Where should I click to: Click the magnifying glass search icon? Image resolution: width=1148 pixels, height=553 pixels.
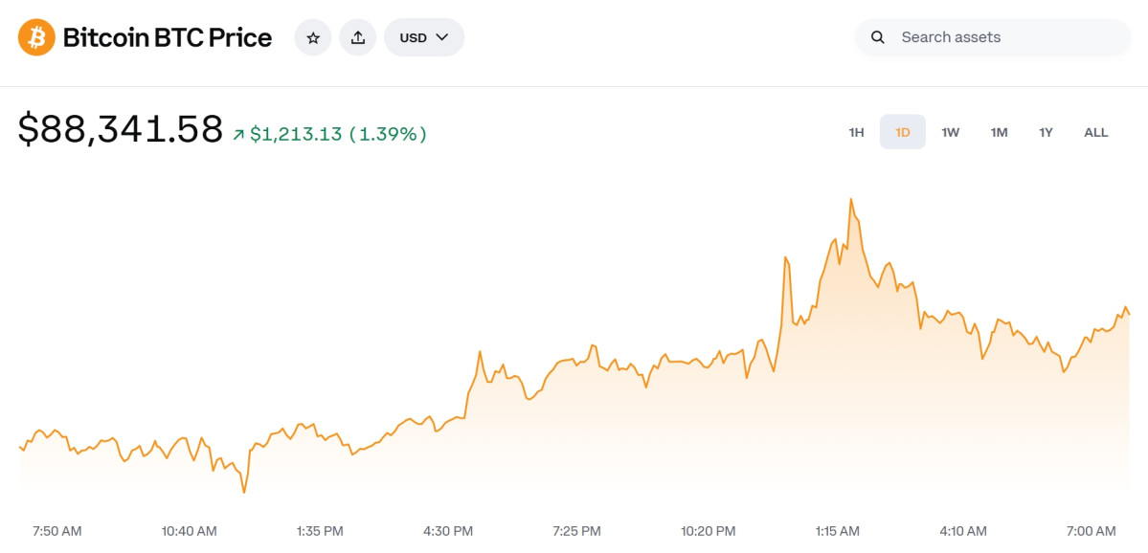[877, 37]
